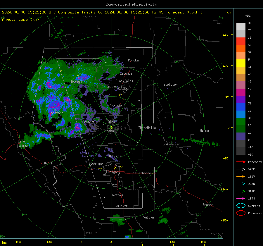Image resolution: width=263 pixels, height=246 pixels.
Task: Click the yellow 54-51 dBZ color swatch
Action: 241,63
